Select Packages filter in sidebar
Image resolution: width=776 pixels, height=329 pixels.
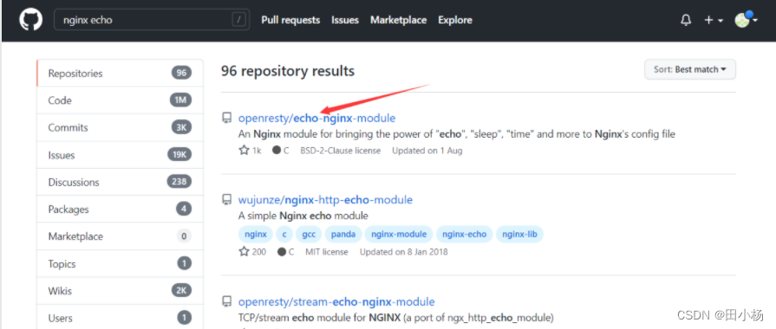120,210
